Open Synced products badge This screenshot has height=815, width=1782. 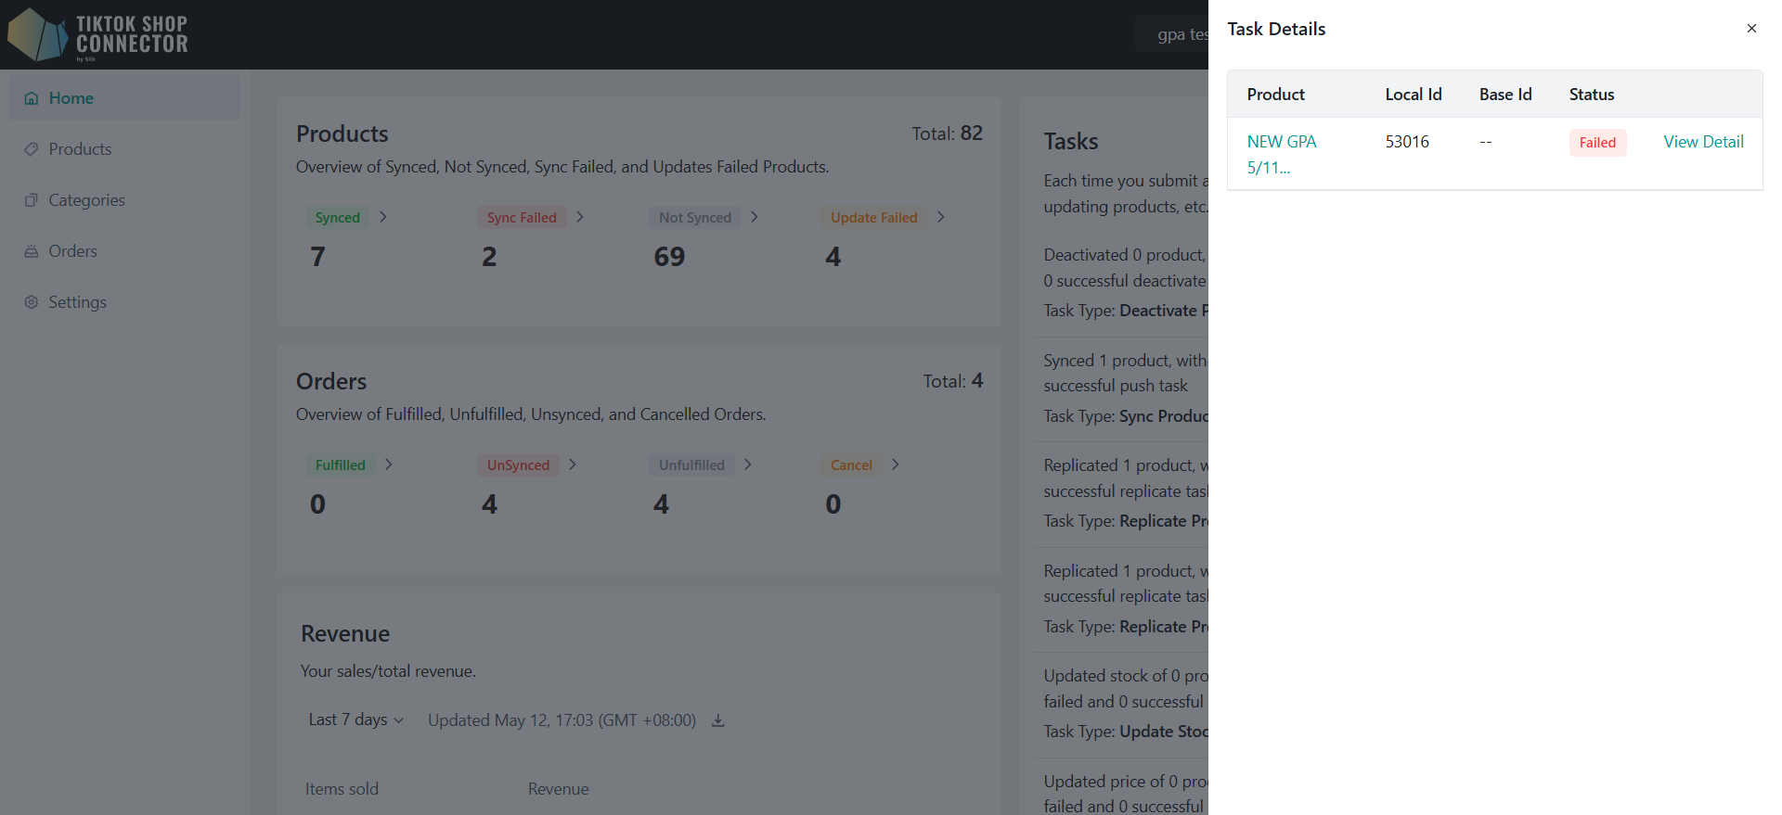pyautogui.click(x=337, y=218)
